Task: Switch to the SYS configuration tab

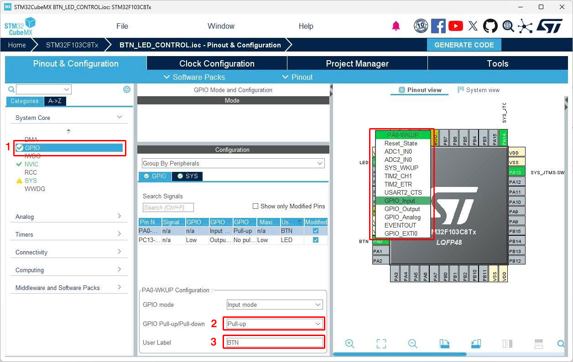Action: (188, 176)
